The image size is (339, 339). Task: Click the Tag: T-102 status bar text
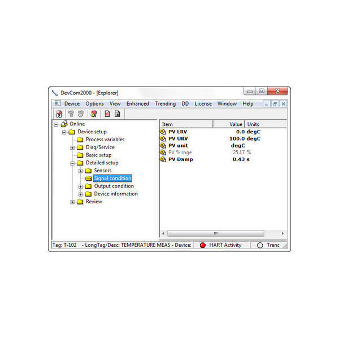coord(64,245)
